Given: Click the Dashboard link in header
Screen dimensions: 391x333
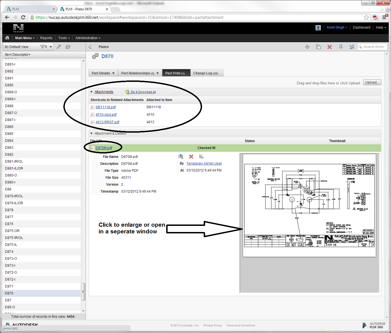Looking at the screenshot, I should pos(362,27).
